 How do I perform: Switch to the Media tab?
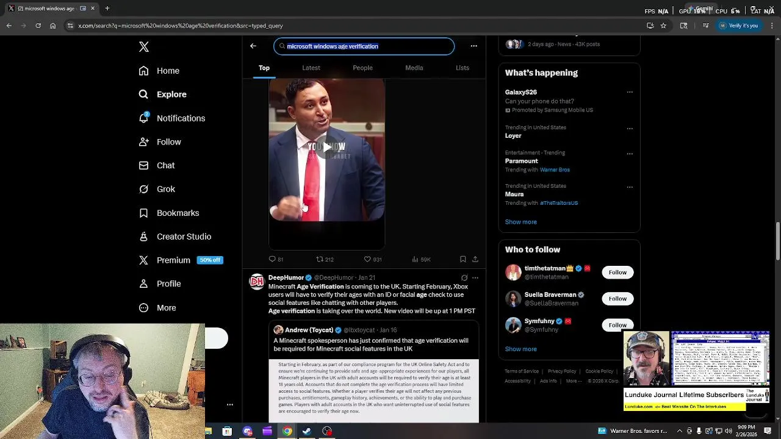pos(414,68)
